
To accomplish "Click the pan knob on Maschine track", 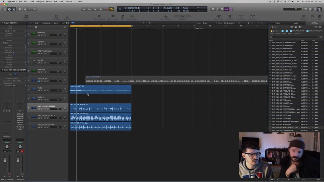I will click(x=65, y=71).
